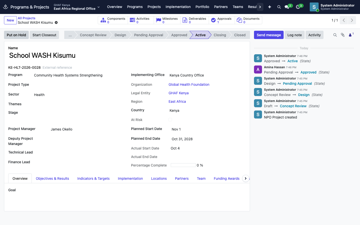This screenshot has height=225, width=360.
Task: Open the Global Health Foundation link
Action: [189, 84]
